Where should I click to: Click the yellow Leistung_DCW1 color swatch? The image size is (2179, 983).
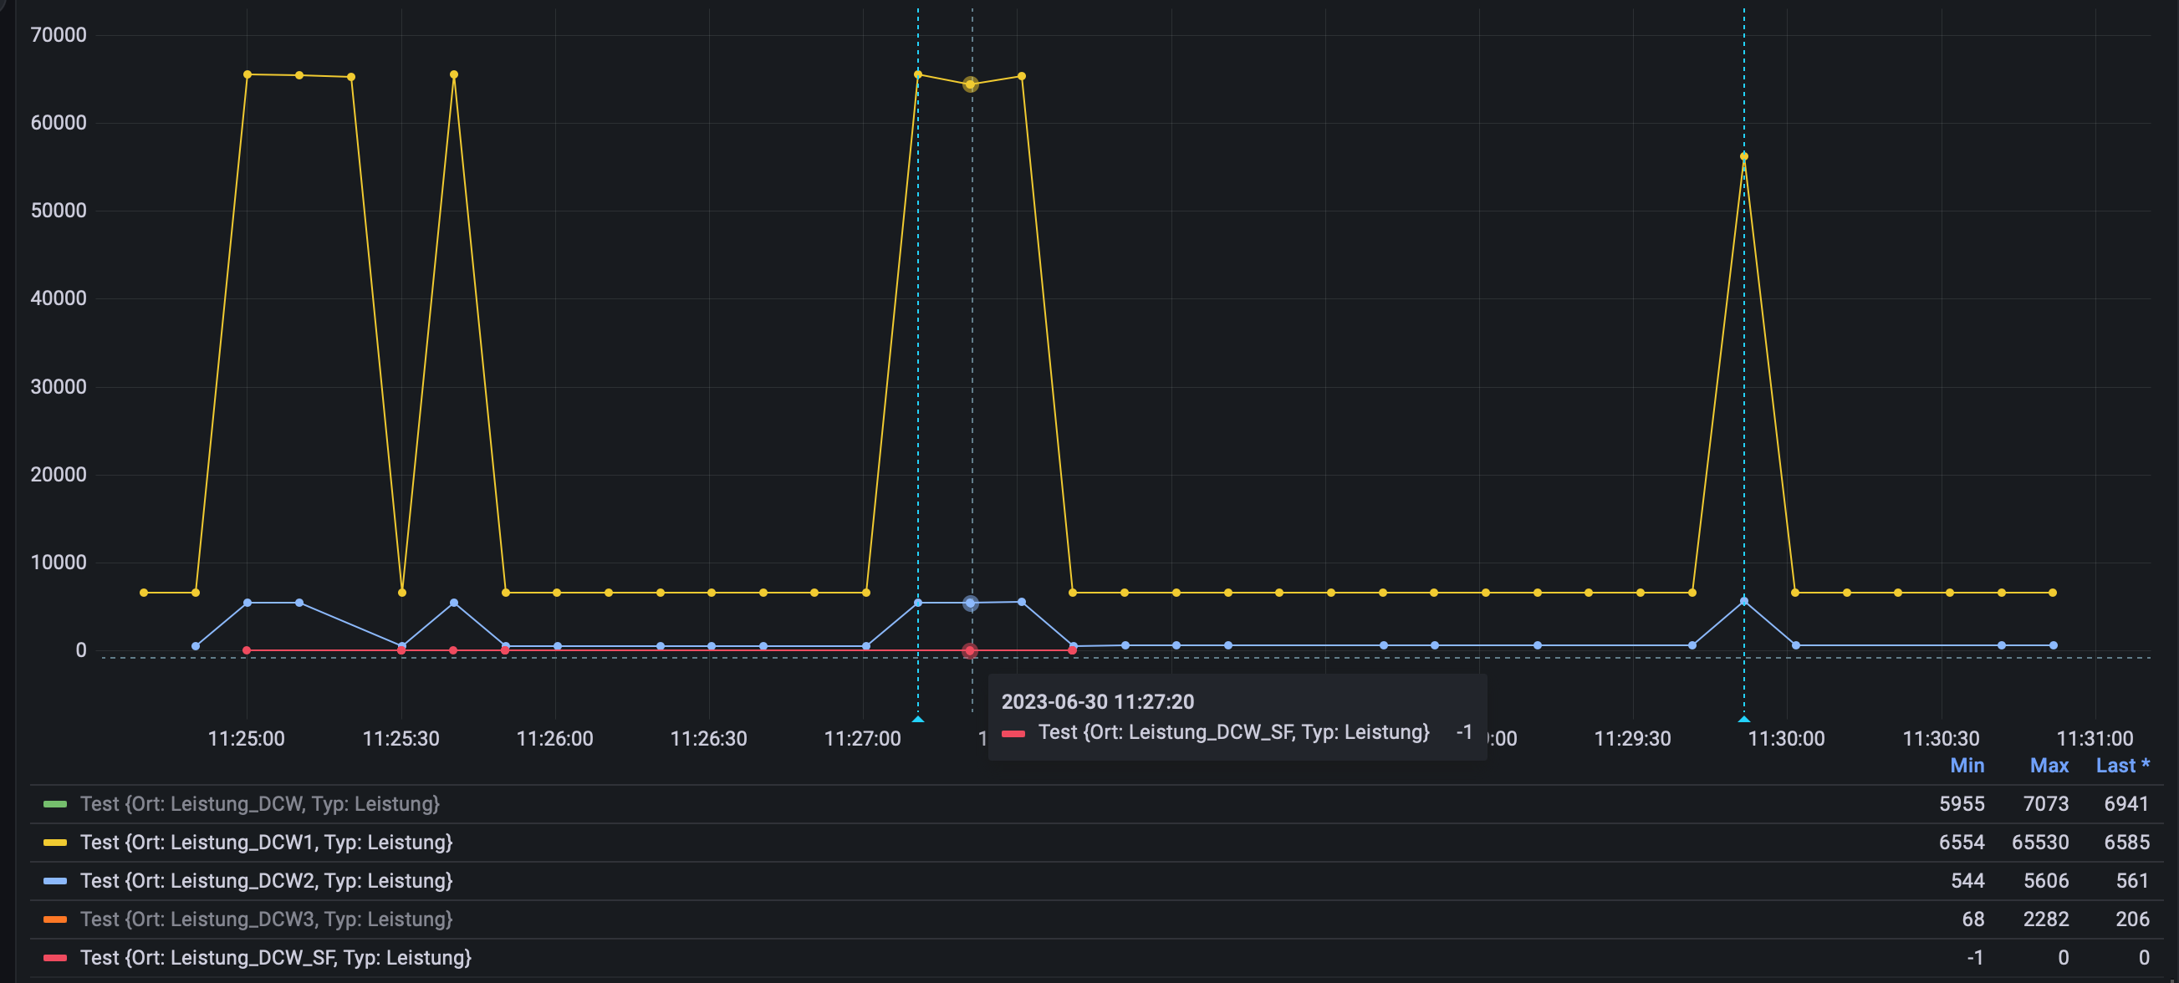55,843
